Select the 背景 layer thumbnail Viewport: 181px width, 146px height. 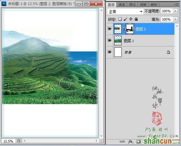coord(118,52)
